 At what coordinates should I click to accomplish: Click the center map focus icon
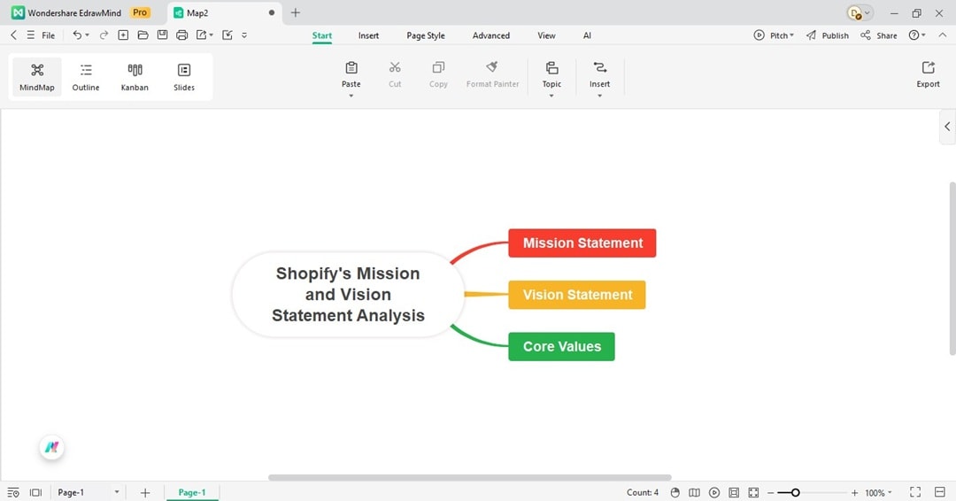[x=753, y=492]
